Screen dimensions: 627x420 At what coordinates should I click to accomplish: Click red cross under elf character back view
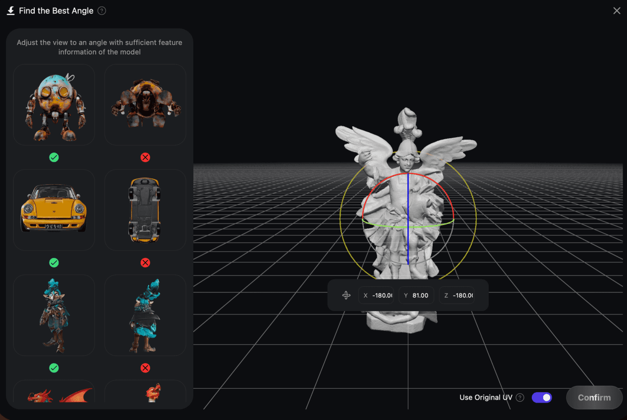[x=145, y=368]
